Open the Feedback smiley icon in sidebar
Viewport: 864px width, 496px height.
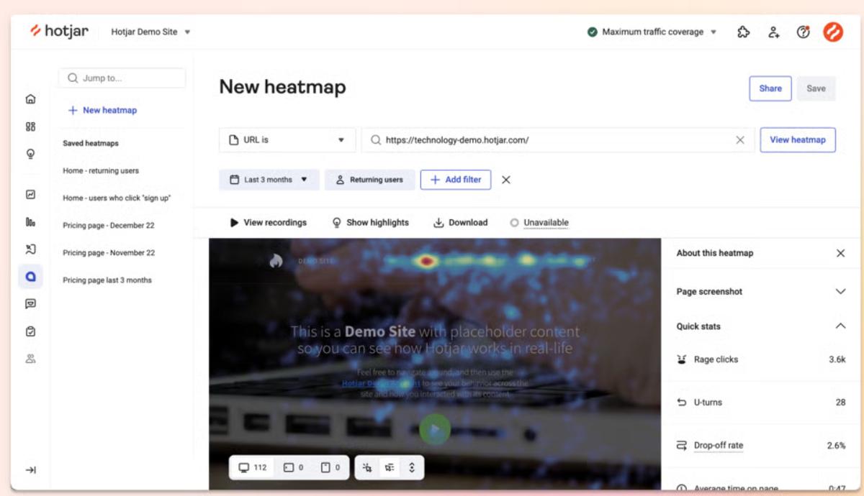(31, 303)
